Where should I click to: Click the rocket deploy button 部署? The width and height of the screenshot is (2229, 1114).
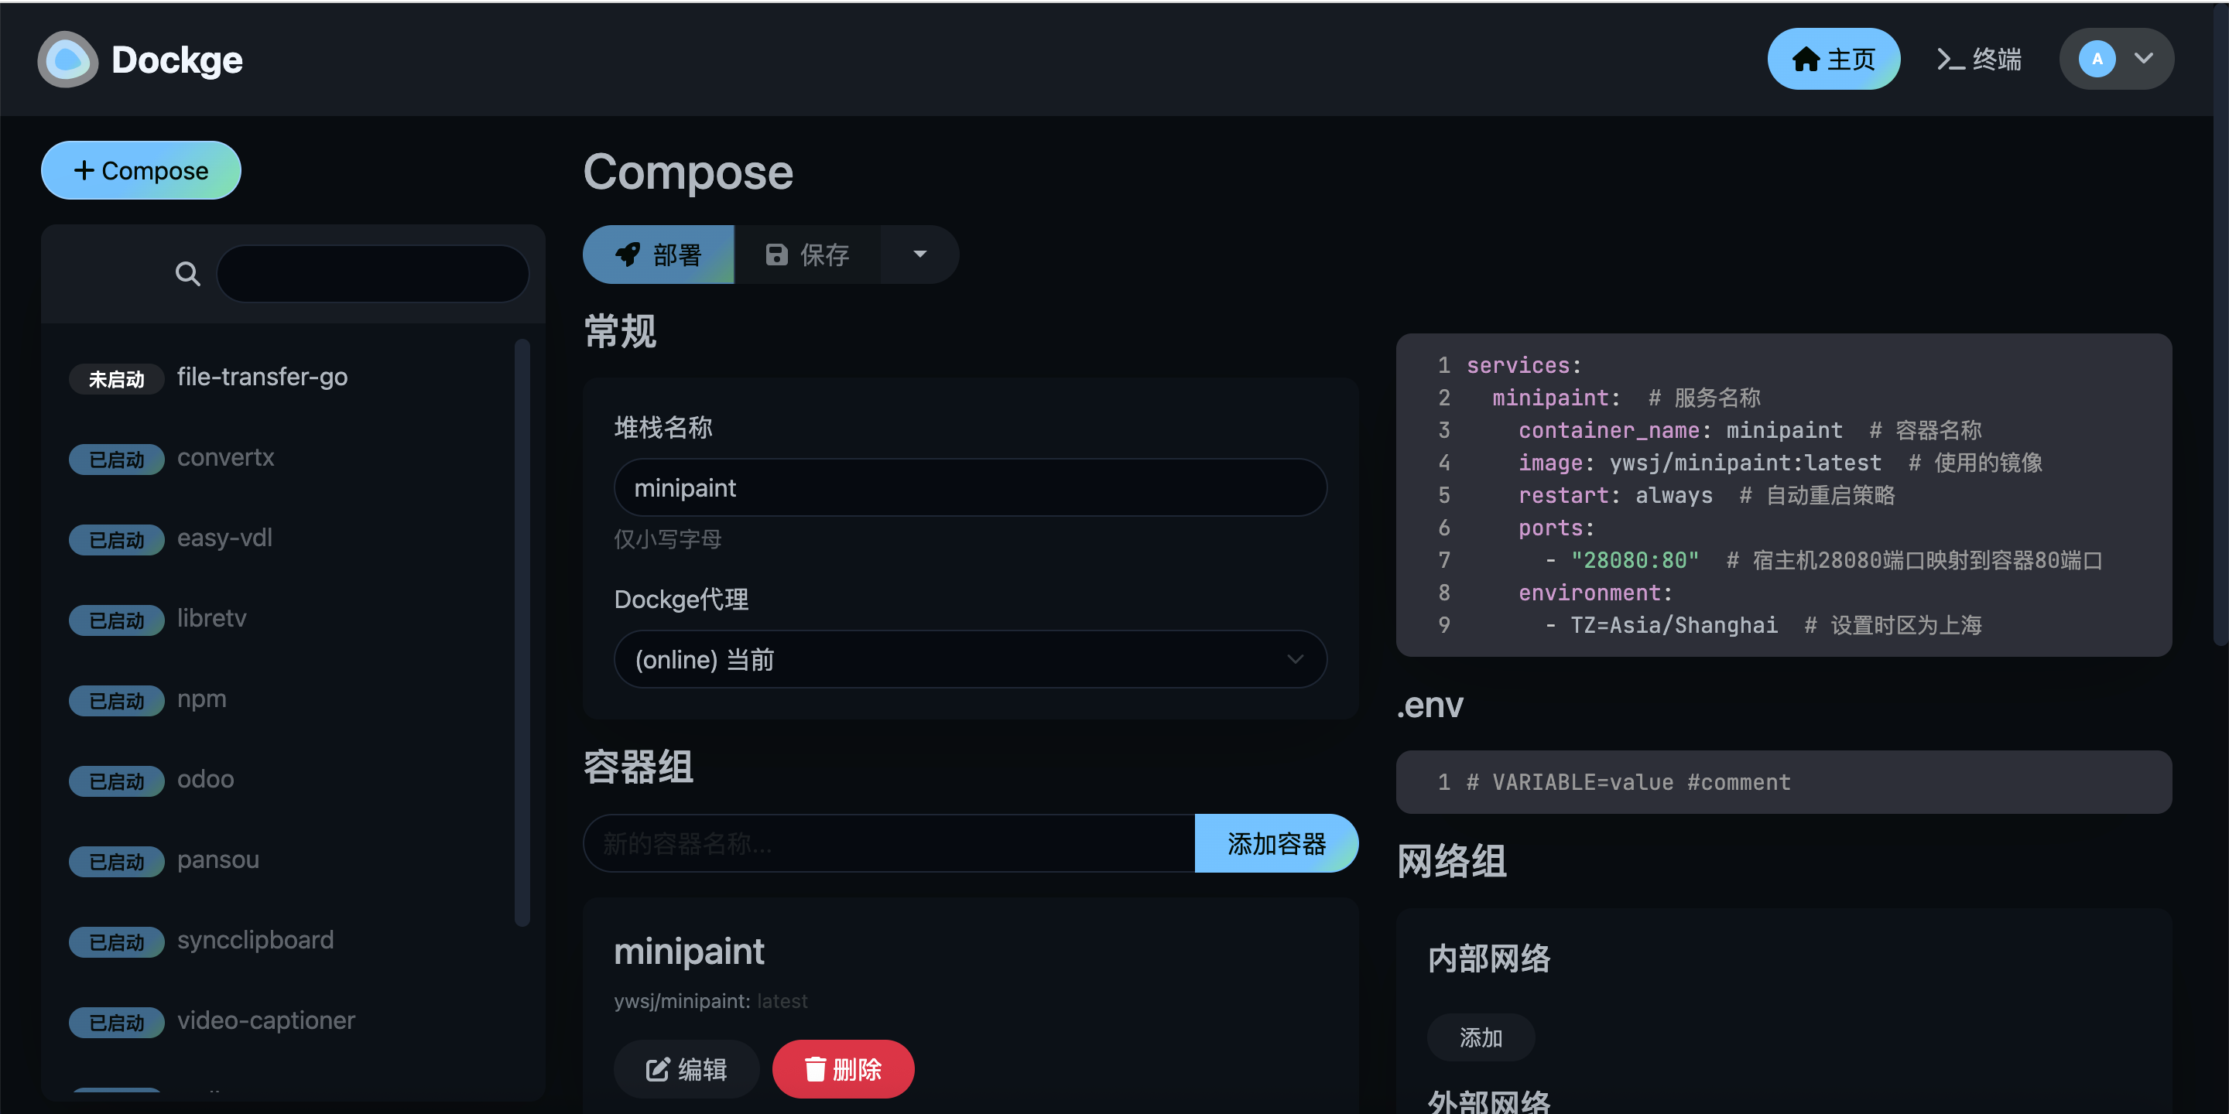(x=659, y=255)
